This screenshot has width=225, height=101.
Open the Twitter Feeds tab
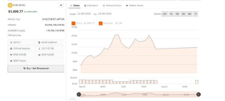click(135, 5)
